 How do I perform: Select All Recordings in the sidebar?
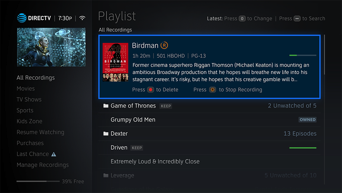click(x=36, y=78)
